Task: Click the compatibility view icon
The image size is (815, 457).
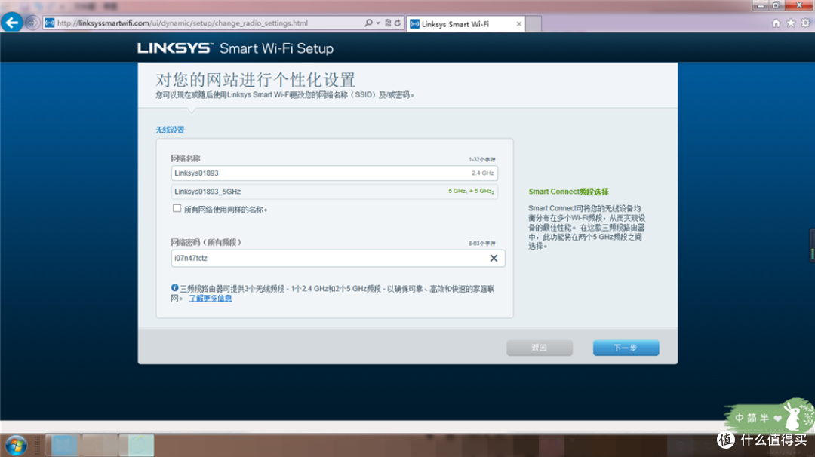Action: pos(388,23)
